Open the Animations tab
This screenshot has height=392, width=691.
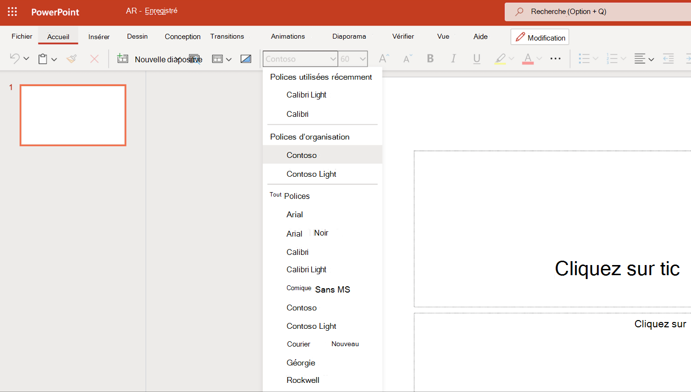[x=288, y=36]
